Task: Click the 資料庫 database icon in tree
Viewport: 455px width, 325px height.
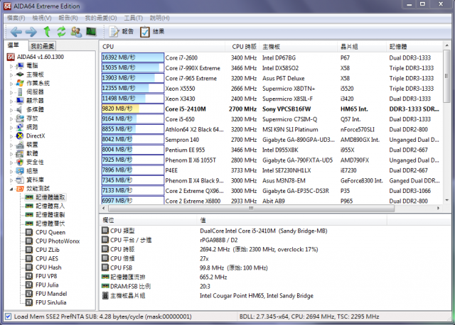Action: pyautogui.click(x=20, y=180)
